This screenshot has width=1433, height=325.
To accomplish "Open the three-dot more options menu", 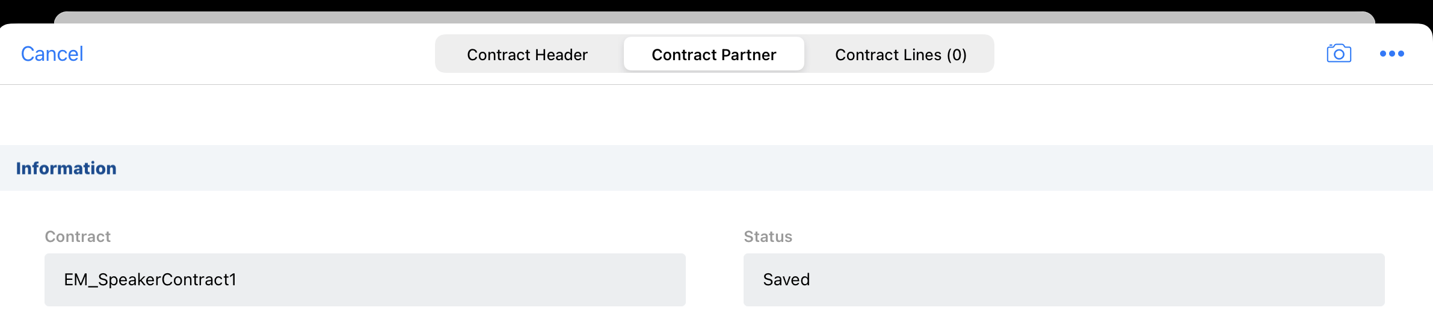I will pos(1391,54).
